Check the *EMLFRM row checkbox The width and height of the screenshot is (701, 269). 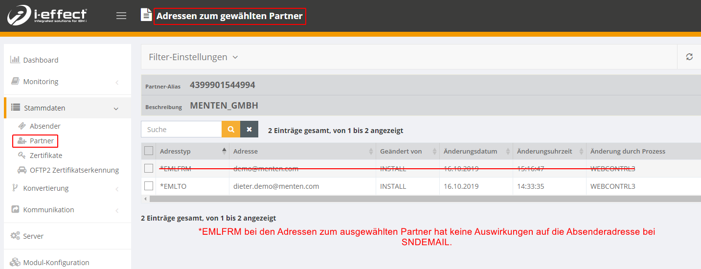click(149, 169)
